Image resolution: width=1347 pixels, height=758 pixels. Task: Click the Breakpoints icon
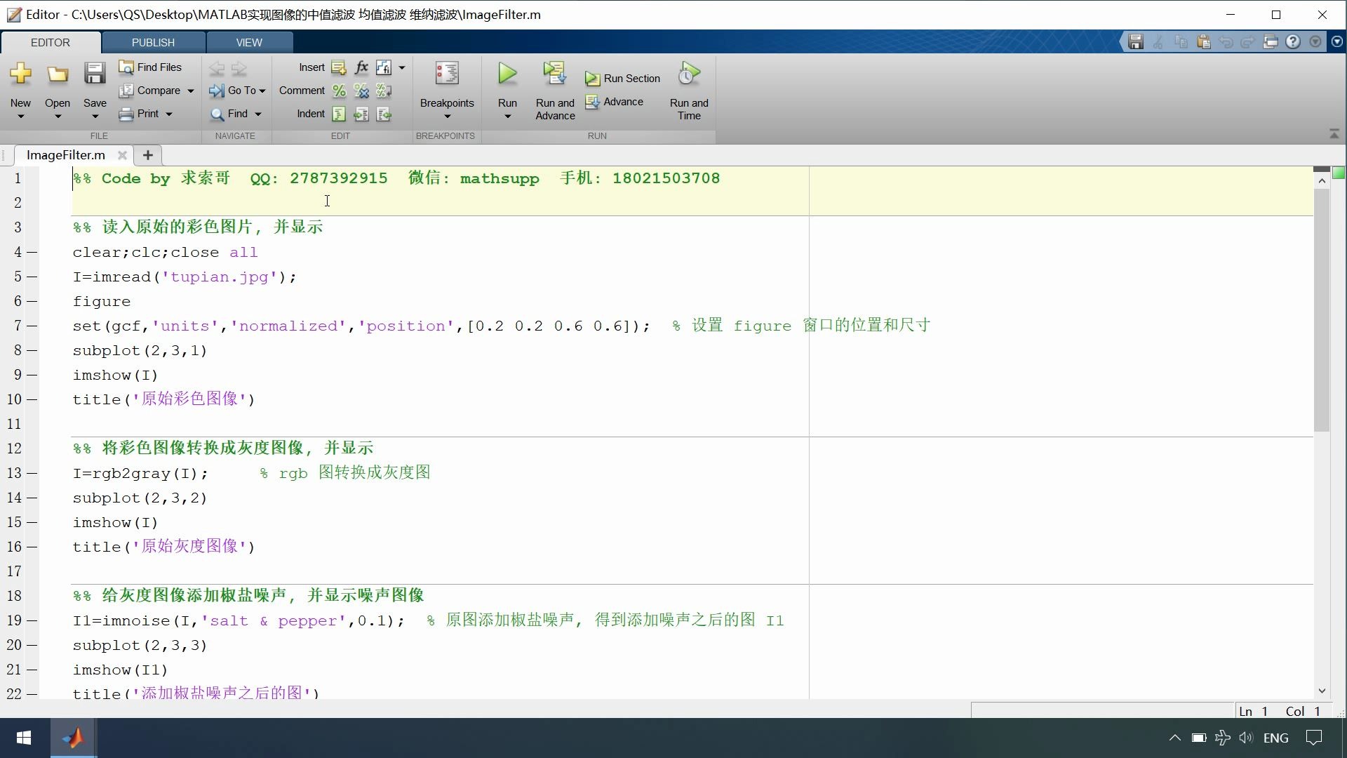pos(447,74)
